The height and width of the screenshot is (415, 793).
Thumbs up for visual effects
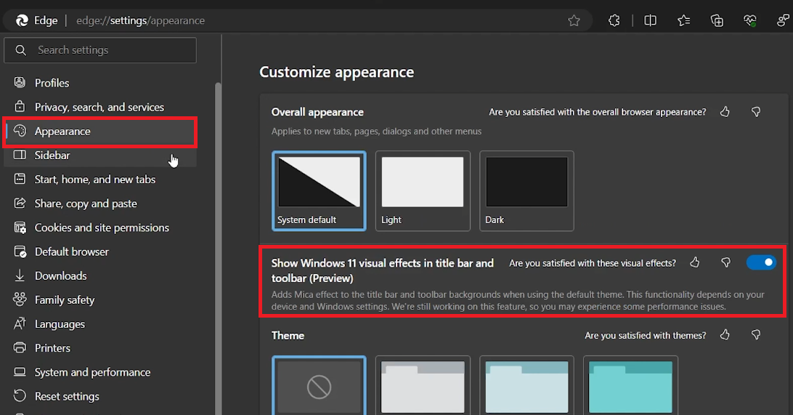click(694, 262)
